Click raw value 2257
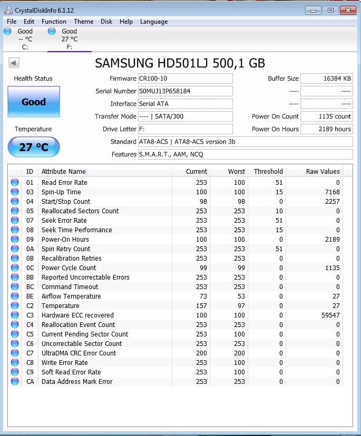The height and width of the screenshot is (436, 361). pos(333,201)
